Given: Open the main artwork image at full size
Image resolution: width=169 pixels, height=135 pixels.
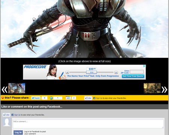Looking at the screenshot, I should 84,29.
